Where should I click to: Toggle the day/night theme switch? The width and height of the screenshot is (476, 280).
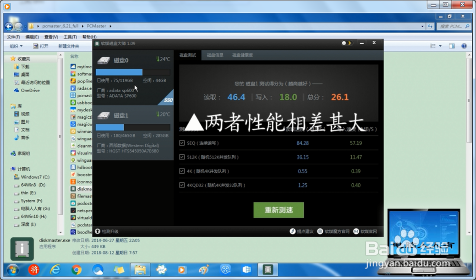347,43
